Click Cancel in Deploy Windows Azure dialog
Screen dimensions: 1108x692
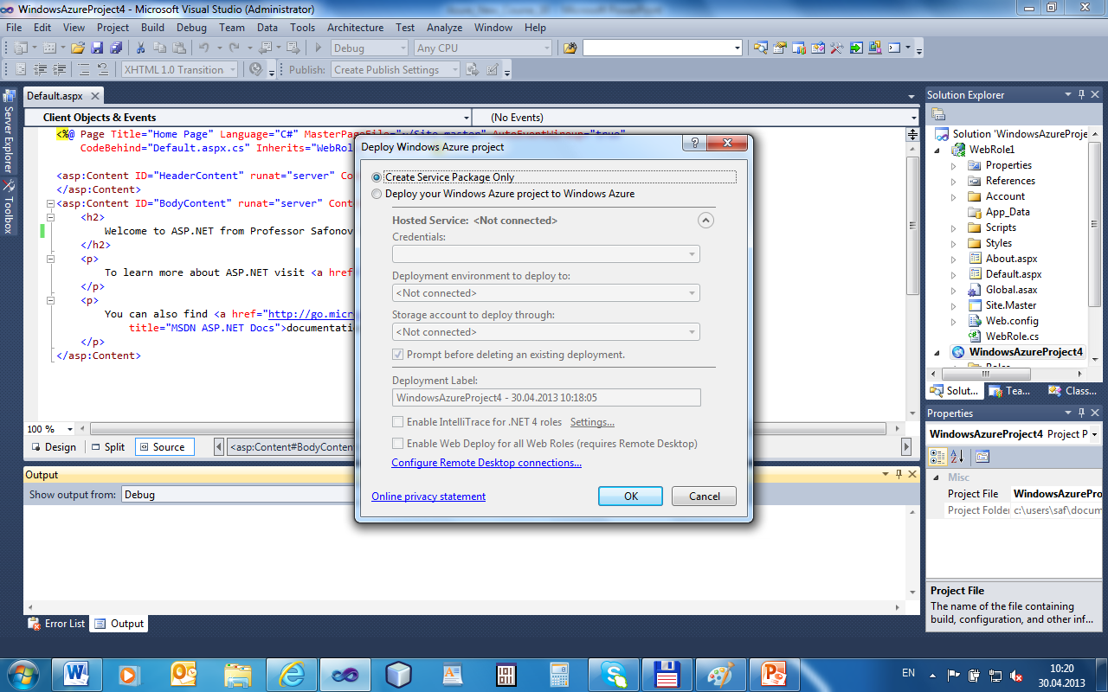click(x=705, y=497)
